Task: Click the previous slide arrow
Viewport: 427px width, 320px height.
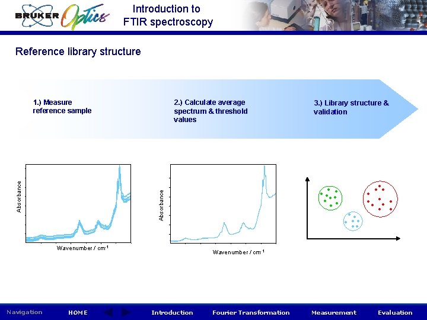Action: click(x=109, y=312)
